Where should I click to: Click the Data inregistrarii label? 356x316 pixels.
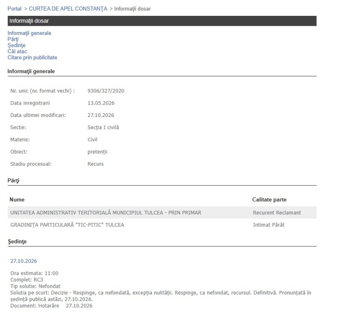pos(30,103)
